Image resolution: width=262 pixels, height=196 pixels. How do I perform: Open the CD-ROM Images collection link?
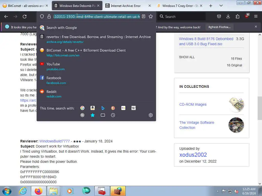point(193,104)
